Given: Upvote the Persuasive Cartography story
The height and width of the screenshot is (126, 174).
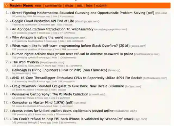Looking at the screenshot, I should pyautogui.click(x=10, y=95).
